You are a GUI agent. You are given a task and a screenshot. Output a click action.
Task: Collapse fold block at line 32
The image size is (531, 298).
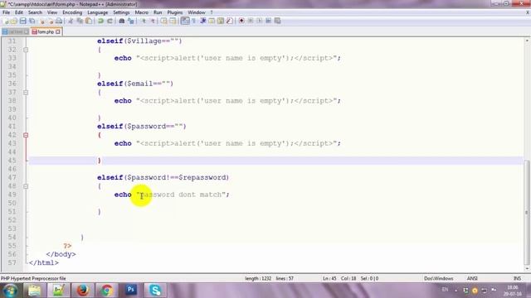[x=26, y=50]
